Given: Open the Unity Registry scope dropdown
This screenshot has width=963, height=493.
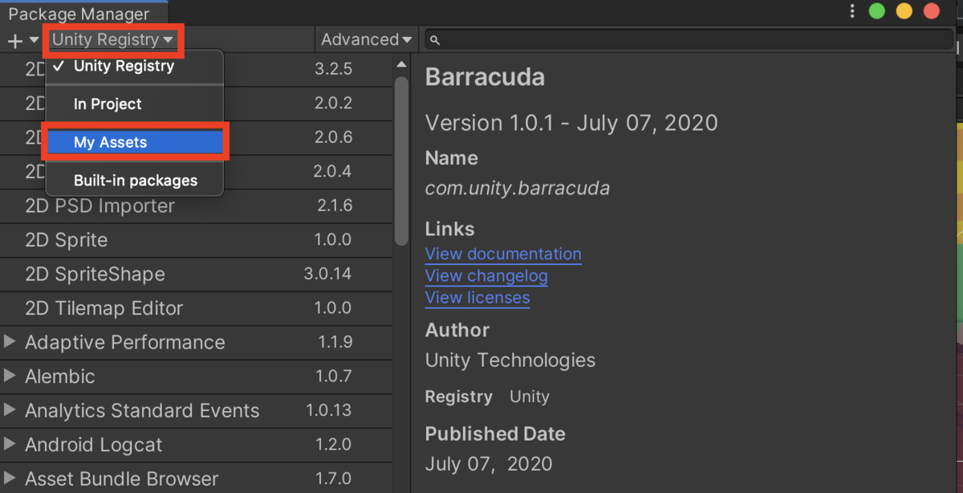Looking at the screenshot, I should click(113, 39).
